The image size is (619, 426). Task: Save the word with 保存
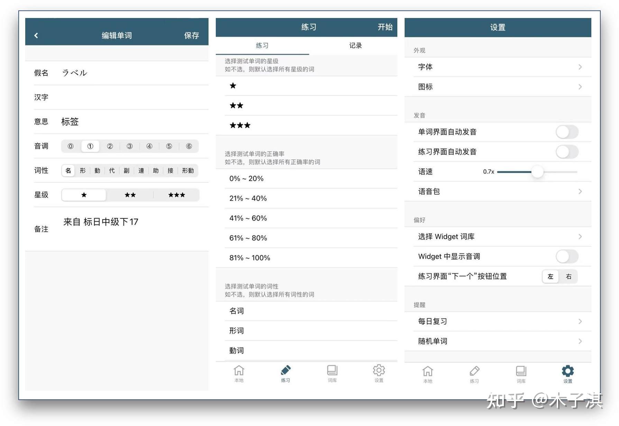[x=192, y=35]
